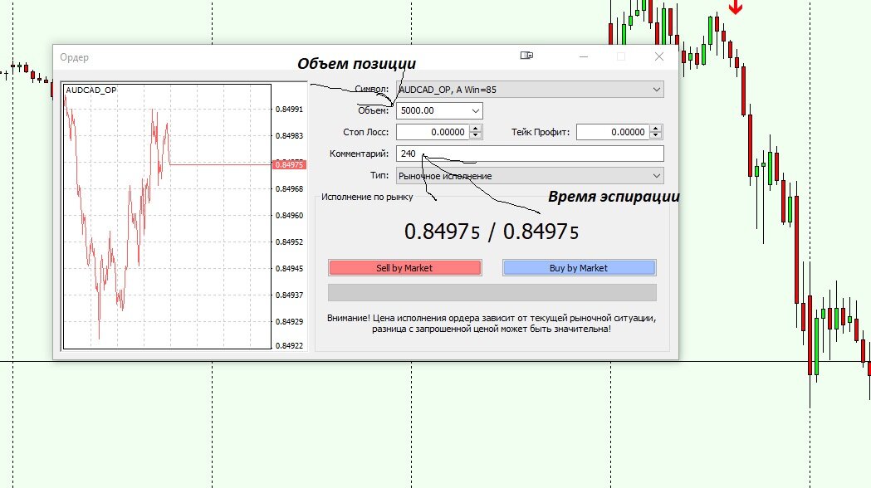Click the 0.84937 price axis label
This screenshot has height=488, width=871.
pos(290,295)
